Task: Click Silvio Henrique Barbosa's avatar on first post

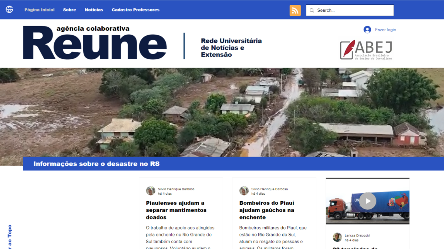Action: click(151, 191)
